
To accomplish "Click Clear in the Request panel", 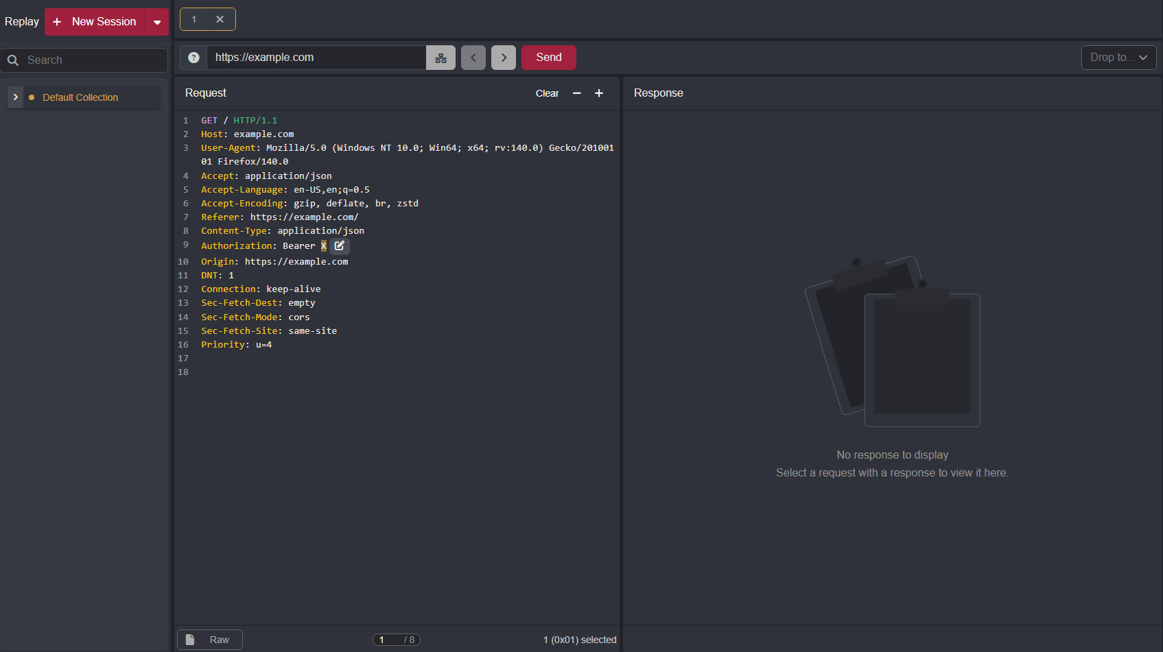I will pos(547,93).
